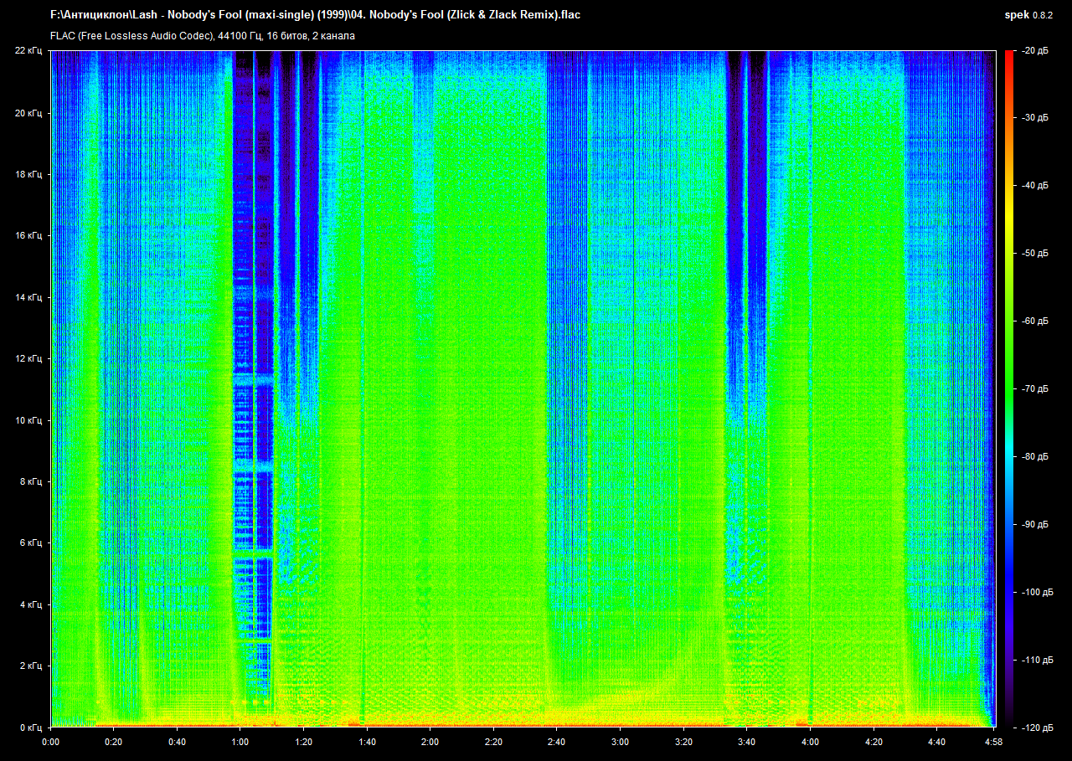The image size is (1072, 761).
Task: Click the 4:00 time label
Action: point(810,742)
